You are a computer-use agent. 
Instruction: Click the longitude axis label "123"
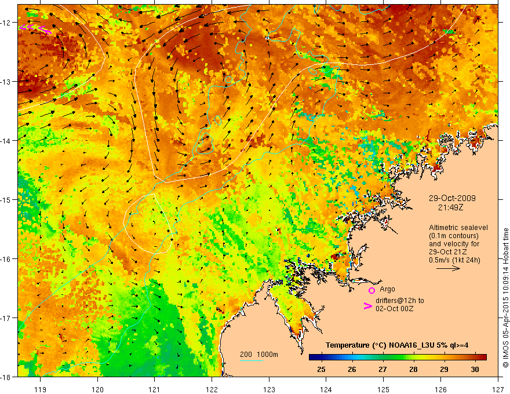pos(269,390)
